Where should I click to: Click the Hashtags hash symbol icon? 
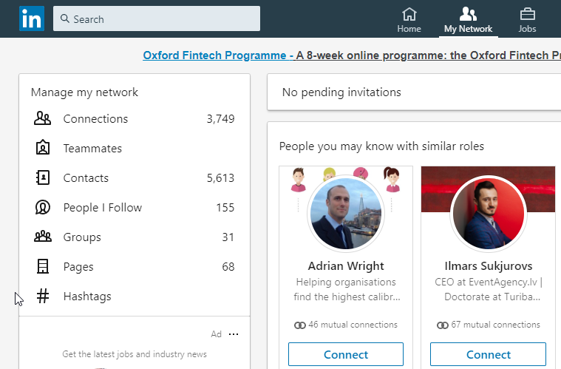[43, 297]
